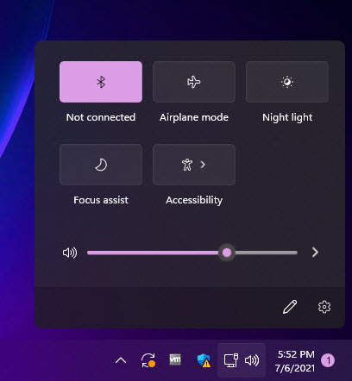Edit quick settings with pencil icon

[290, 307]
